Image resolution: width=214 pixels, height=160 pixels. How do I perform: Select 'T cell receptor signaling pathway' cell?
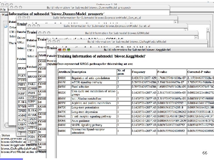coord(94,116)
